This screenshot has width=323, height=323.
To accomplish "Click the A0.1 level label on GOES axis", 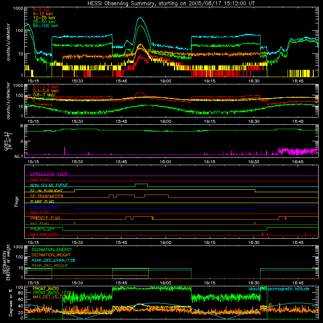I will (19, 156).
